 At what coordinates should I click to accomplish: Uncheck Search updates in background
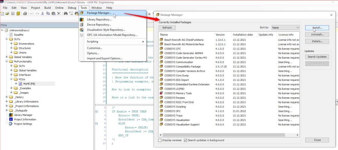186,140
